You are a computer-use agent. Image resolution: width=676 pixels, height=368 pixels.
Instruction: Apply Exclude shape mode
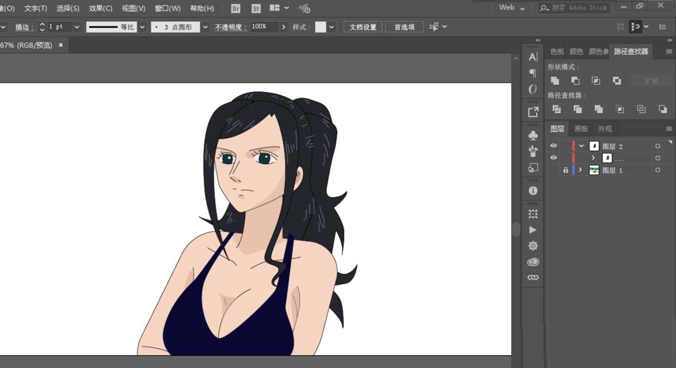click(617, 80)
